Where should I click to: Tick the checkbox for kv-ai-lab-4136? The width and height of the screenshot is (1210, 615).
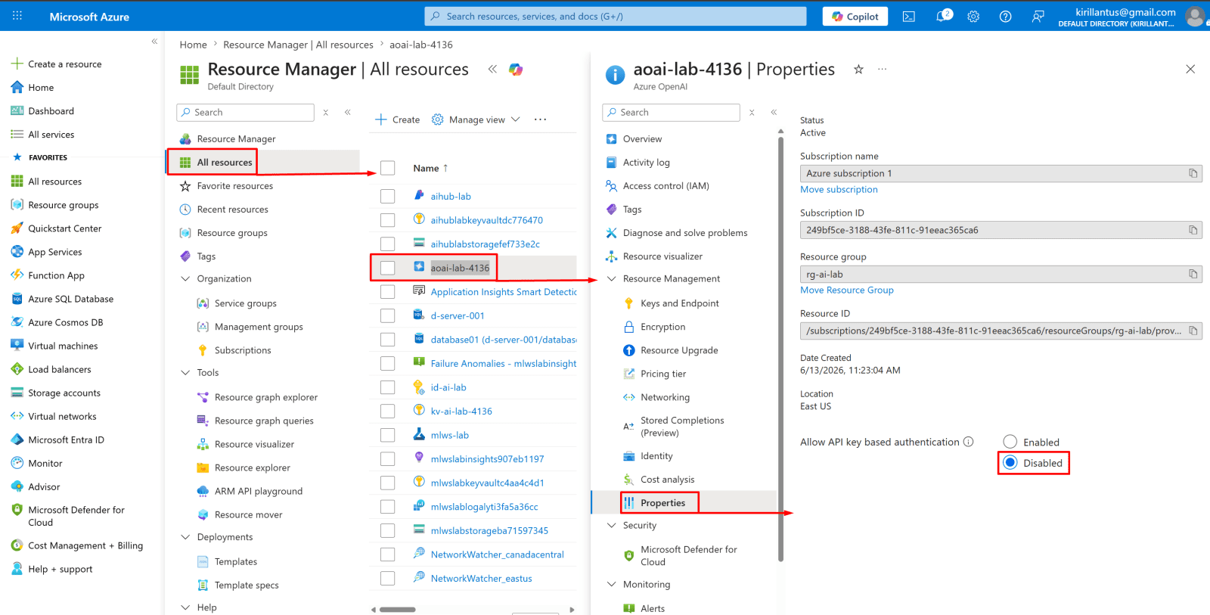(387, 411)
